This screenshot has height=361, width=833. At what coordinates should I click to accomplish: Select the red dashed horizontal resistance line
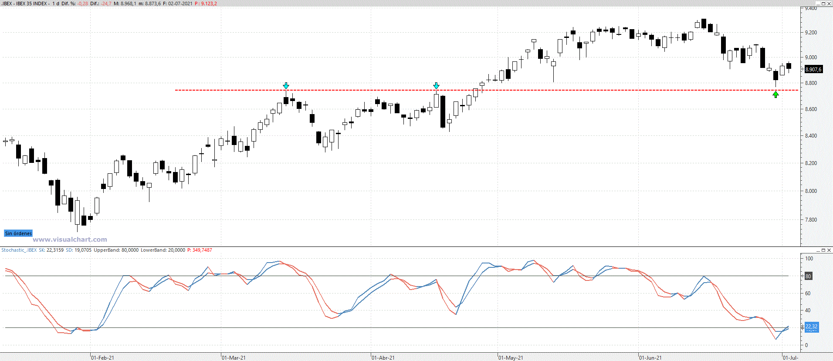487,90
